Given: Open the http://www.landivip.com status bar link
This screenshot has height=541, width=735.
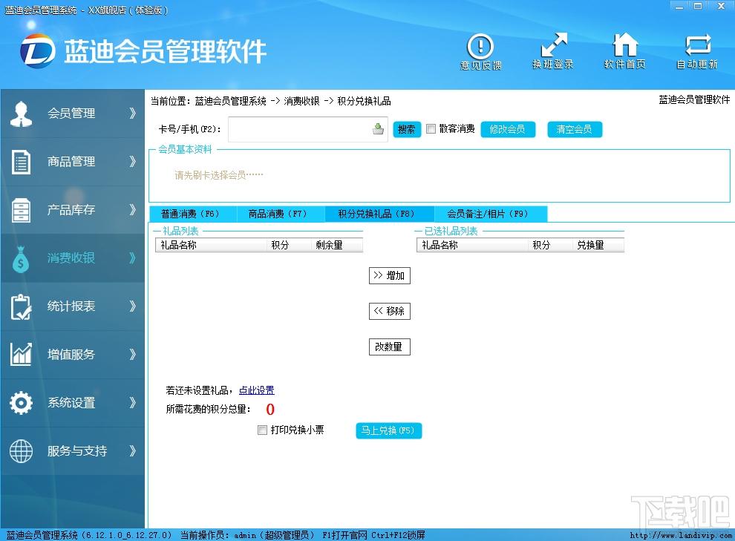Looking at the screenshot, I should coord(681,535).
